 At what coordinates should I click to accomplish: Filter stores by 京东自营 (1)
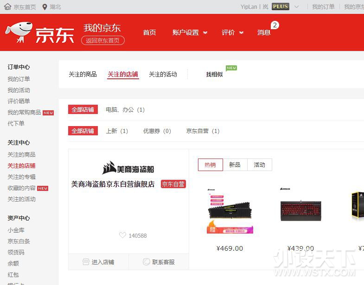pos(203,131)
